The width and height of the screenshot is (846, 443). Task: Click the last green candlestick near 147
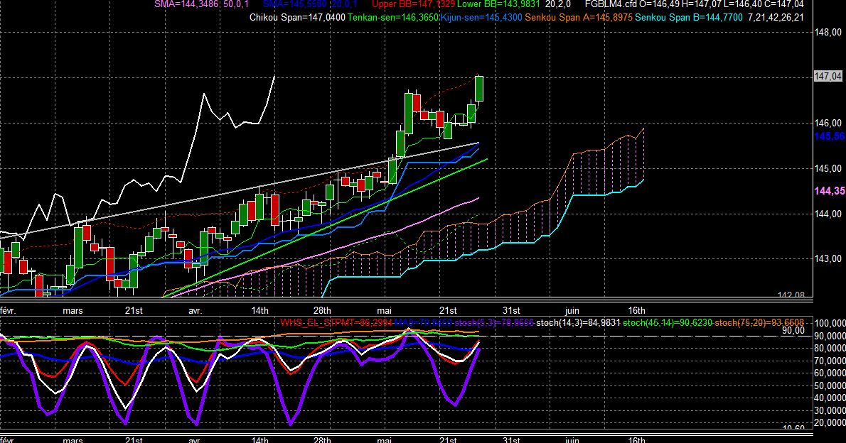point(479,88)
